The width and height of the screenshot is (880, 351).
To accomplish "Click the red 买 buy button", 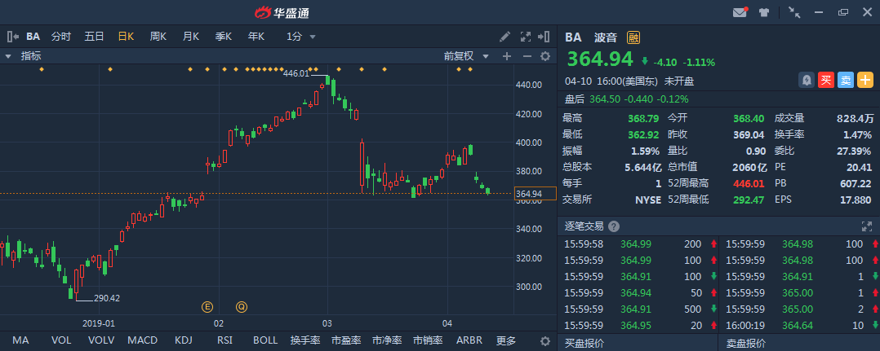I will 826,80.
